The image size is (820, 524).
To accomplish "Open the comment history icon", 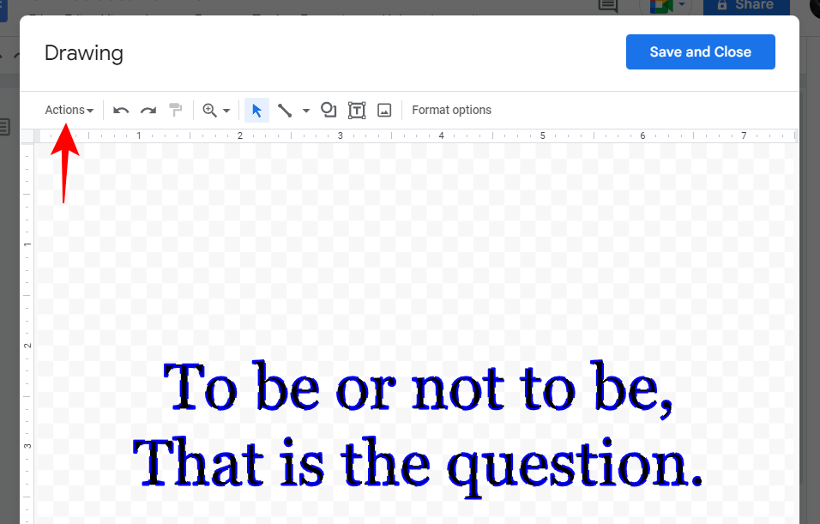I will tap(607, 6).
